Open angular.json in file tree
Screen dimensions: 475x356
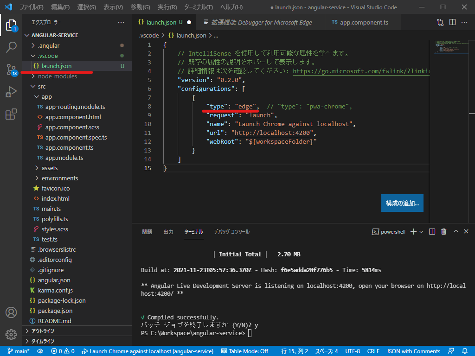coord(77,280)
